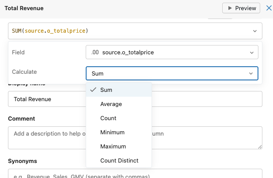Screen dimensions: 273x178
Task: Click the Preview button
Action: [x=241, y=8]
